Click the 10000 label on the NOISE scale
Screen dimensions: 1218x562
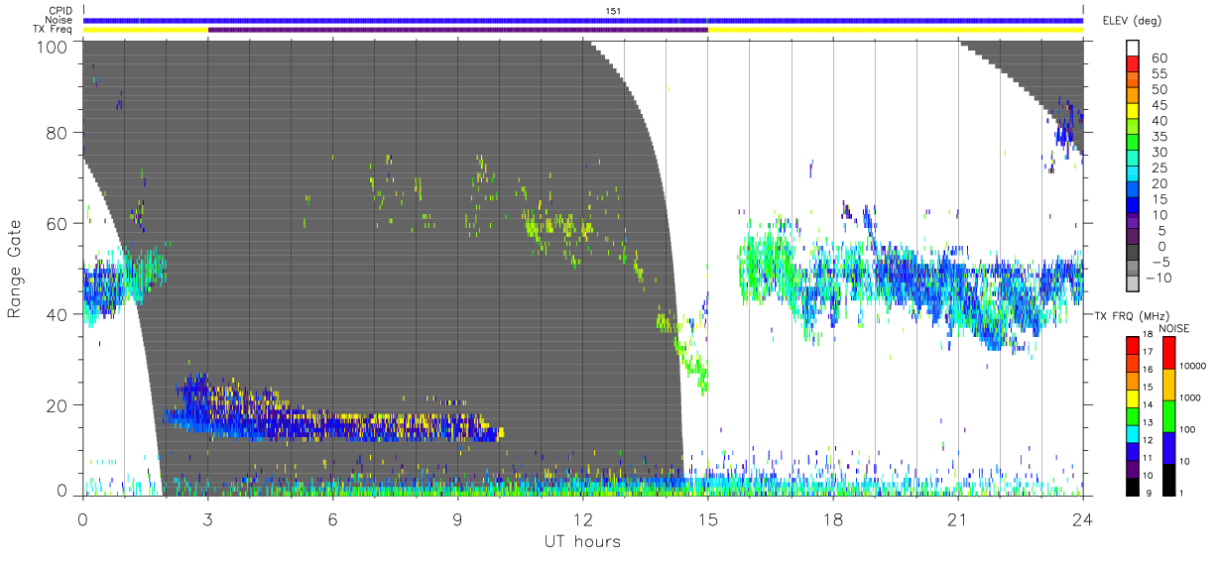pyautogui.click(x=1193, y=366)
